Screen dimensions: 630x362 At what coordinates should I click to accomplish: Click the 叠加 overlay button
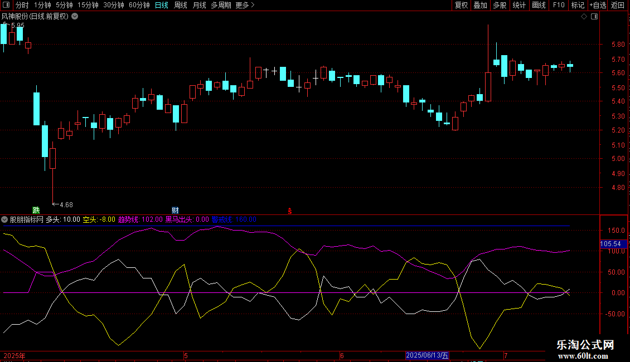pyautogui.click(x=481, y=5)
